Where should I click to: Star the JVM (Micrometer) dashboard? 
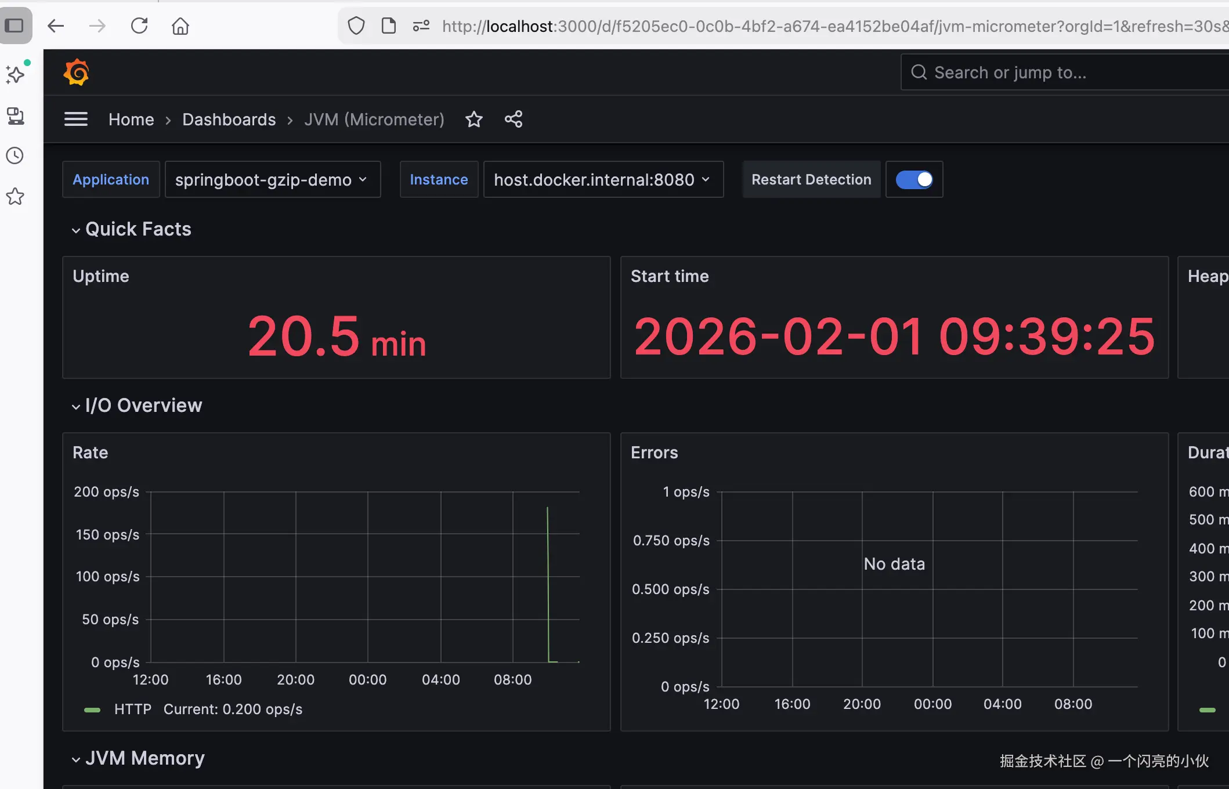(474, 120)
